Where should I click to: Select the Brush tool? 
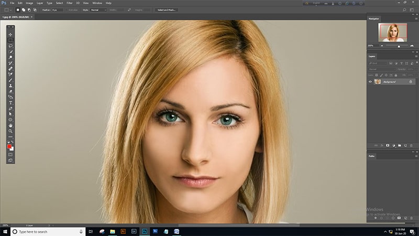pyautogui.click(x=10, y=80)
